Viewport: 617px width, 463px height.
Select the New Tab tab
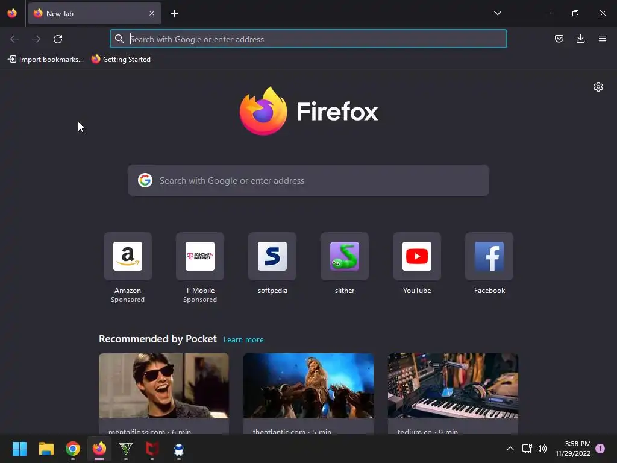point(95,13)
